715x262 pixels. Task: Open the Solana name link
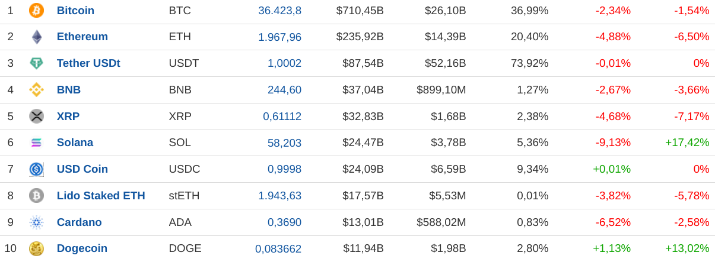click(x=75, y=143)
